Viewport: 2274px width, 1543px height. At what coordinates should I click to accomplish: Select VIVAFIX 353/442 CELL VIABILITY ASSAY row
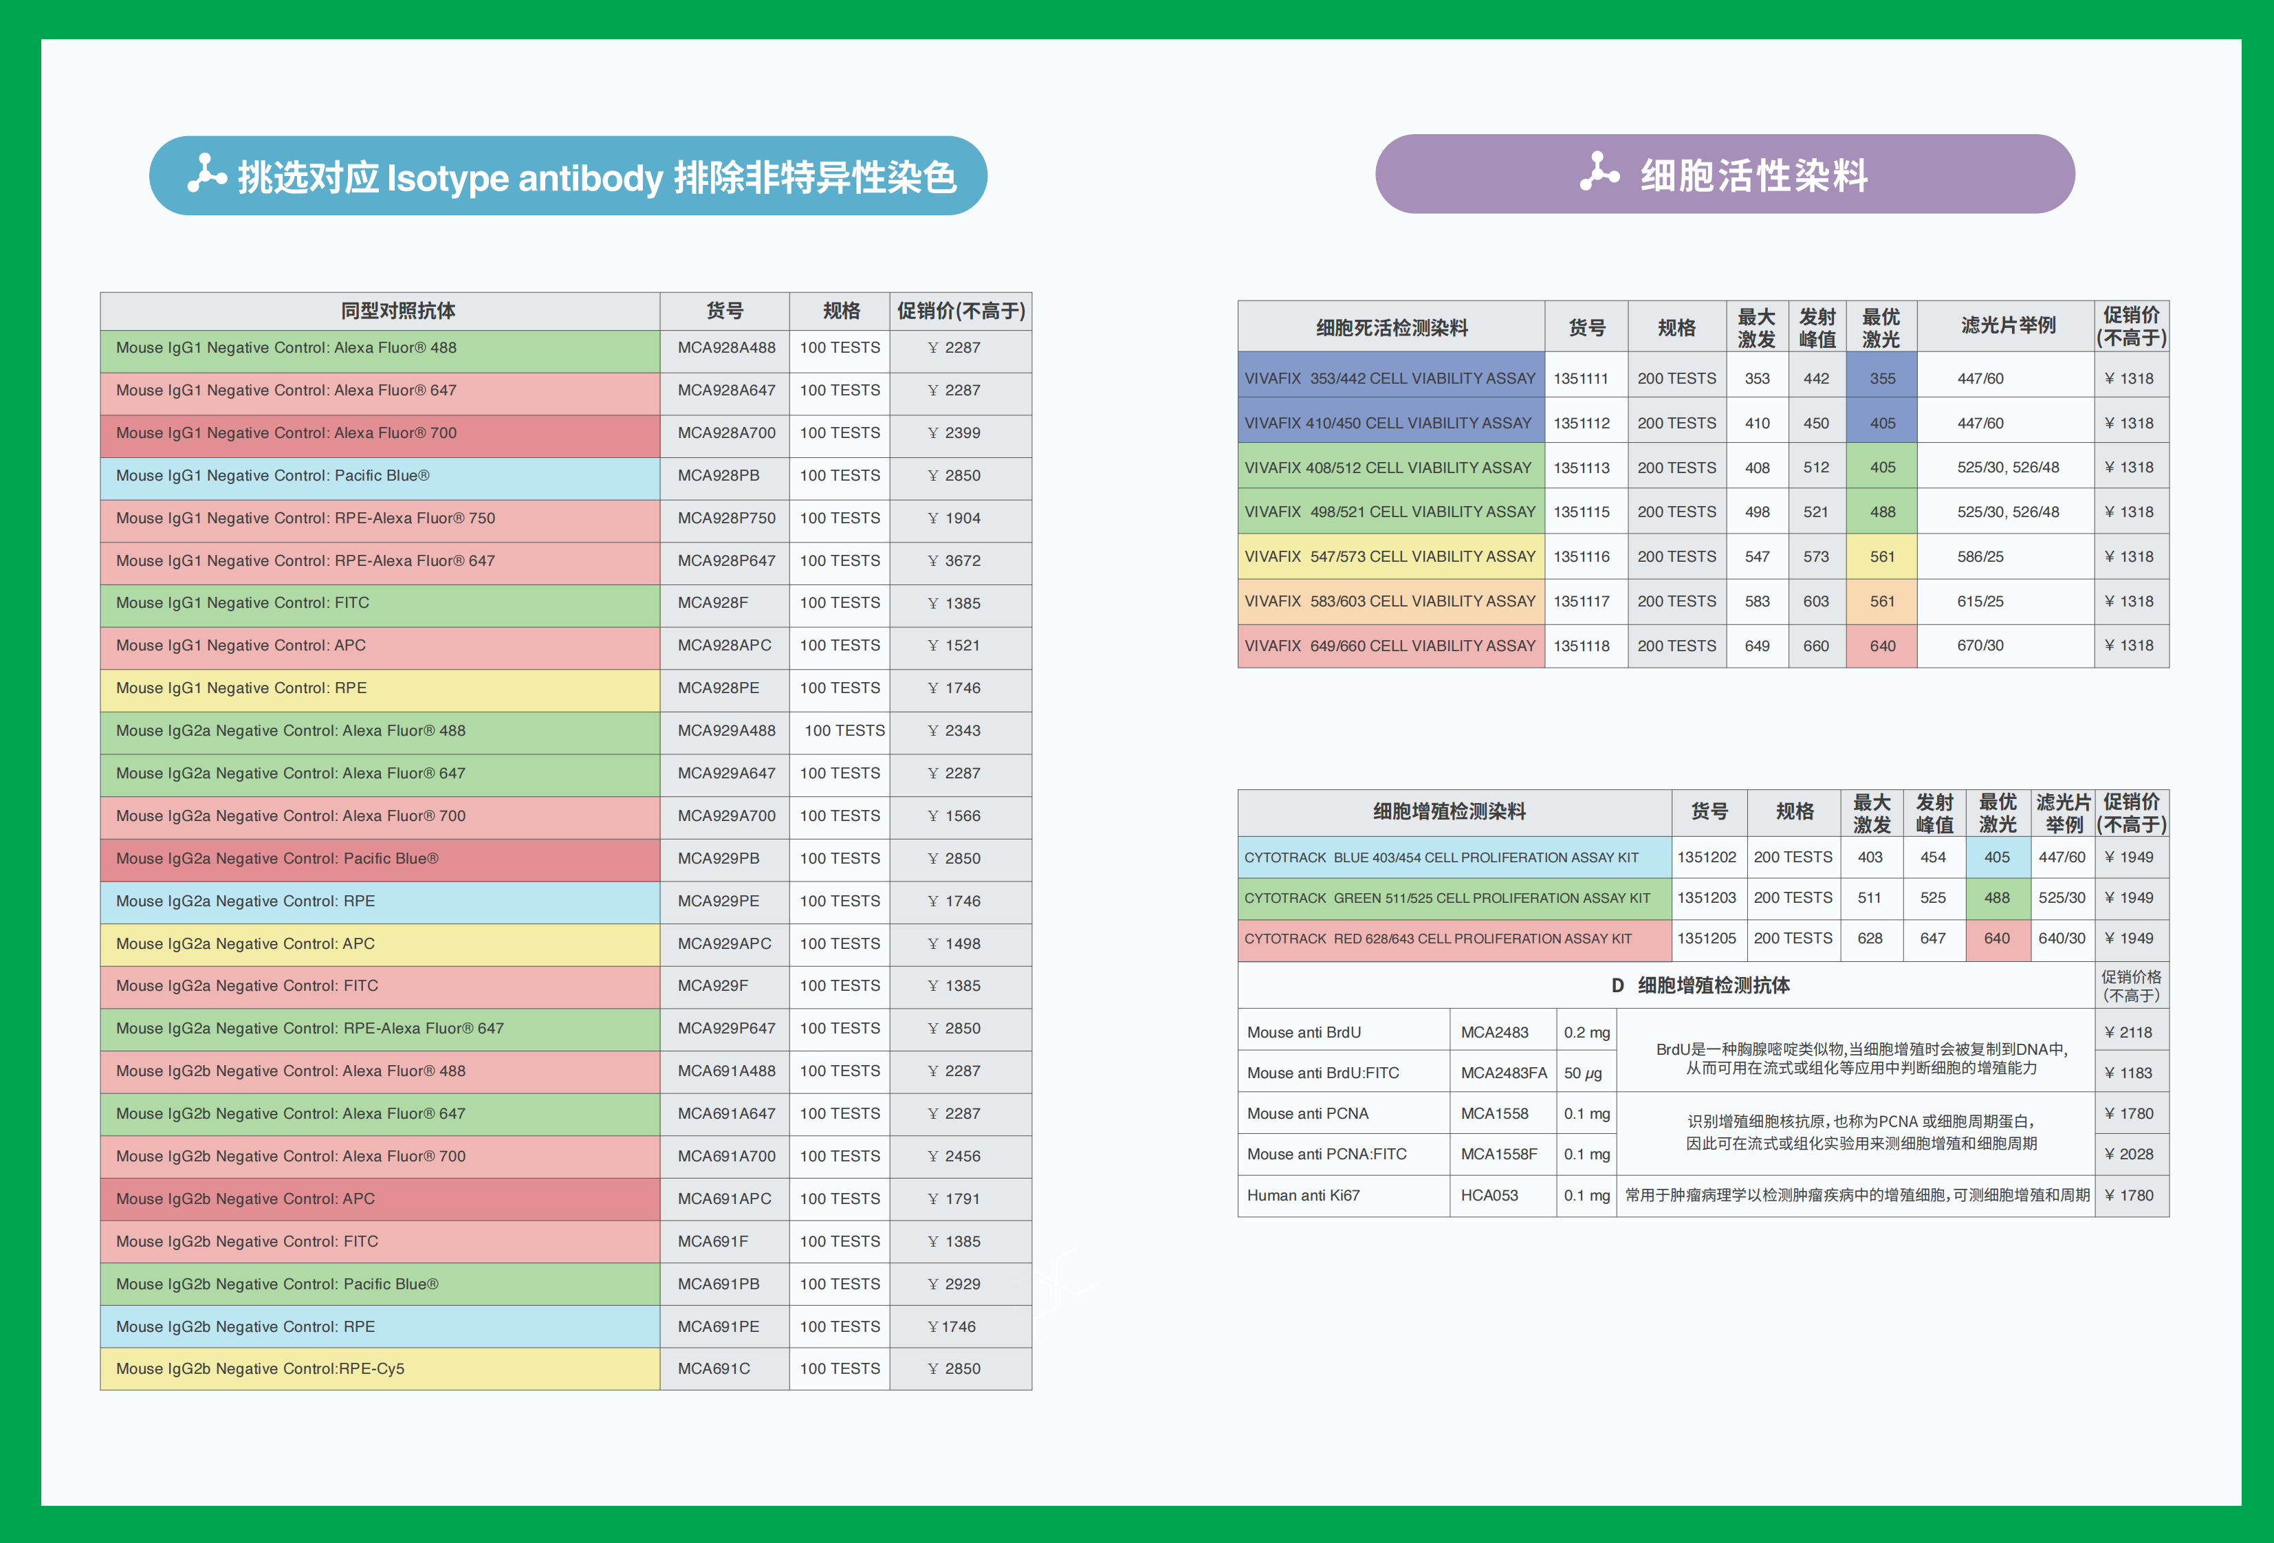tap(1390, 379)
